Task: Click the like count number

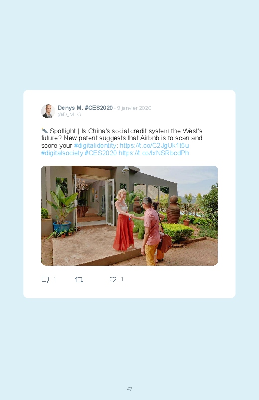Action: click(122, 279)
